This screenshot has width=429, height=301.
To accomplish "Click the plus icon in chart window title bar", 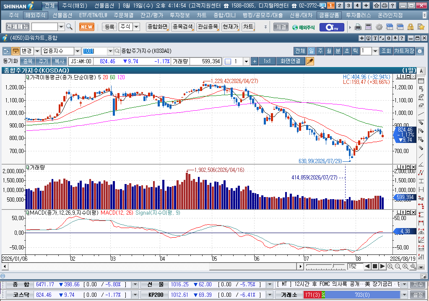I will click(362, 38).
